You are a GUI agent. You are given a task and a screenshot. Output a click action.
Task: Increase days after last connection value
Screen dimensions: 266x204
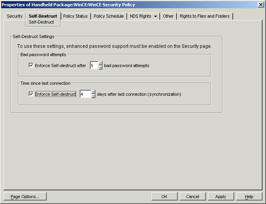pos(93,92)
